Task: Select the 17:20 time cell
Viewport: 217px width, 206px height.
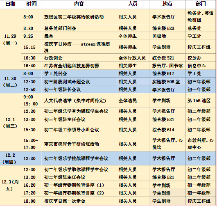Action: pos(32,193)
